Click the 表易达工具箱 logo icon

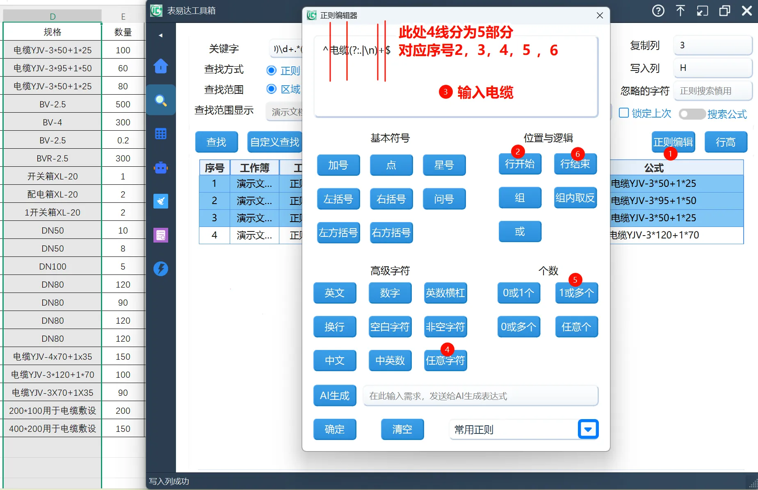click(156, 11)
